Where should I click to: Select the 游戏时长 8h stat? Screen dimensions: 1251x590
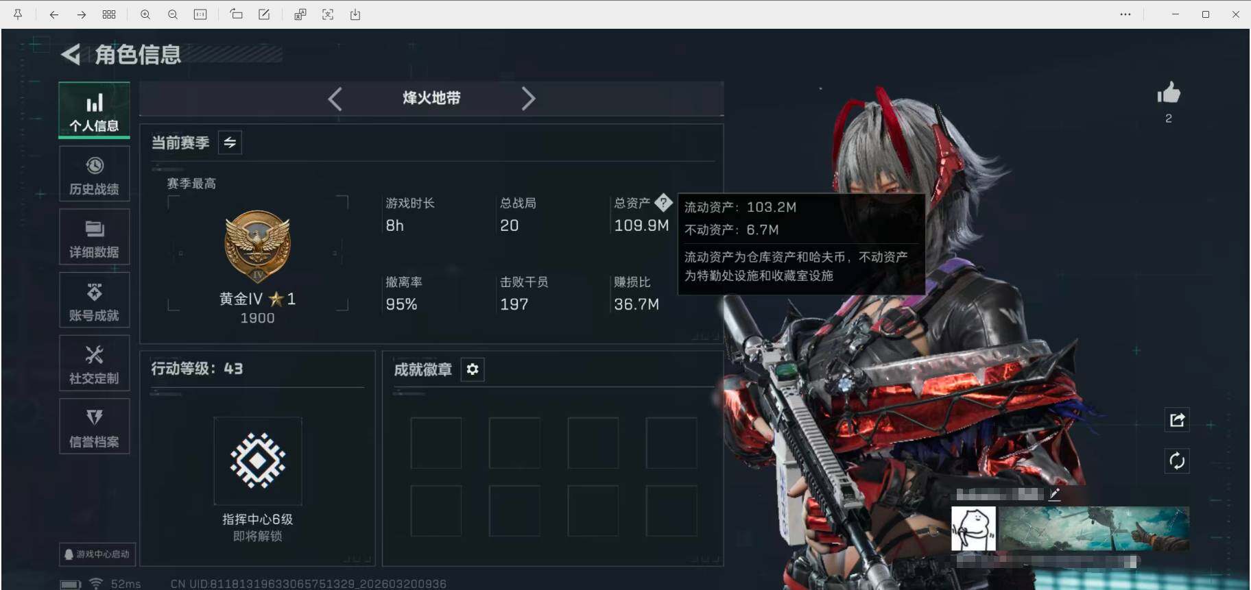click(x=410, y=214)
